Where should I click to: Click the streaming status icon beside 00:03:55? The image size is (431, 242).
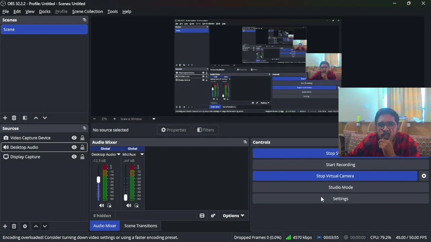coord(319,237)
